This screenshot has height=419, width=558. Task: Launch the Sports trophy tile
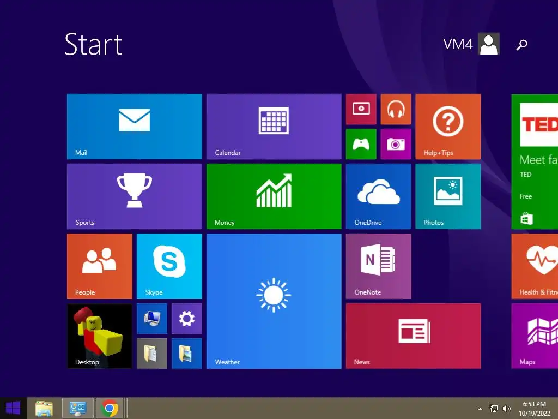[135, 196]
